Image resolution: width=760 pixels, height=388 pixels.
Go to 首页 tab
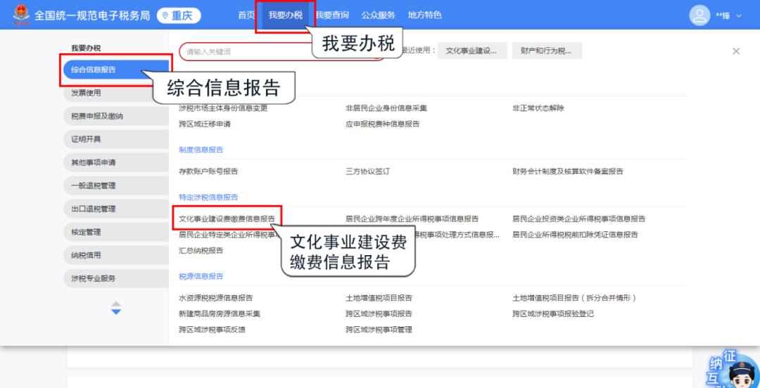coord(246,15)
